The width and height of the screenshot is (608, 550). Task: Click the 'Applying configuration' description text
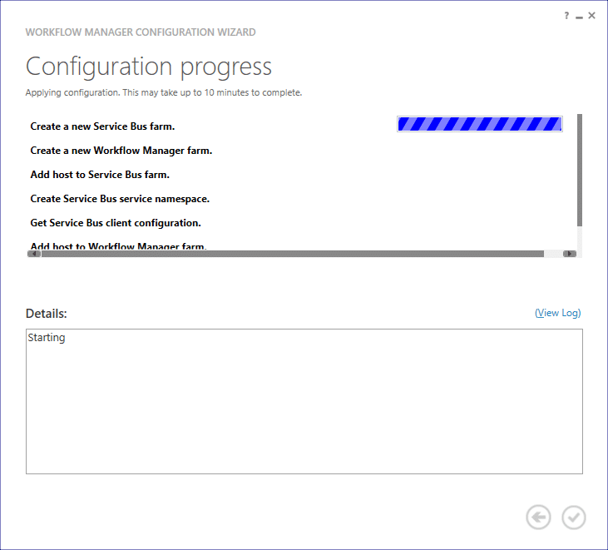163,92
